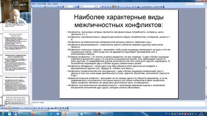Image resolution: width=207 pixels, height=116 pixels.
Task: Center align the text
Action: [116, 6]
